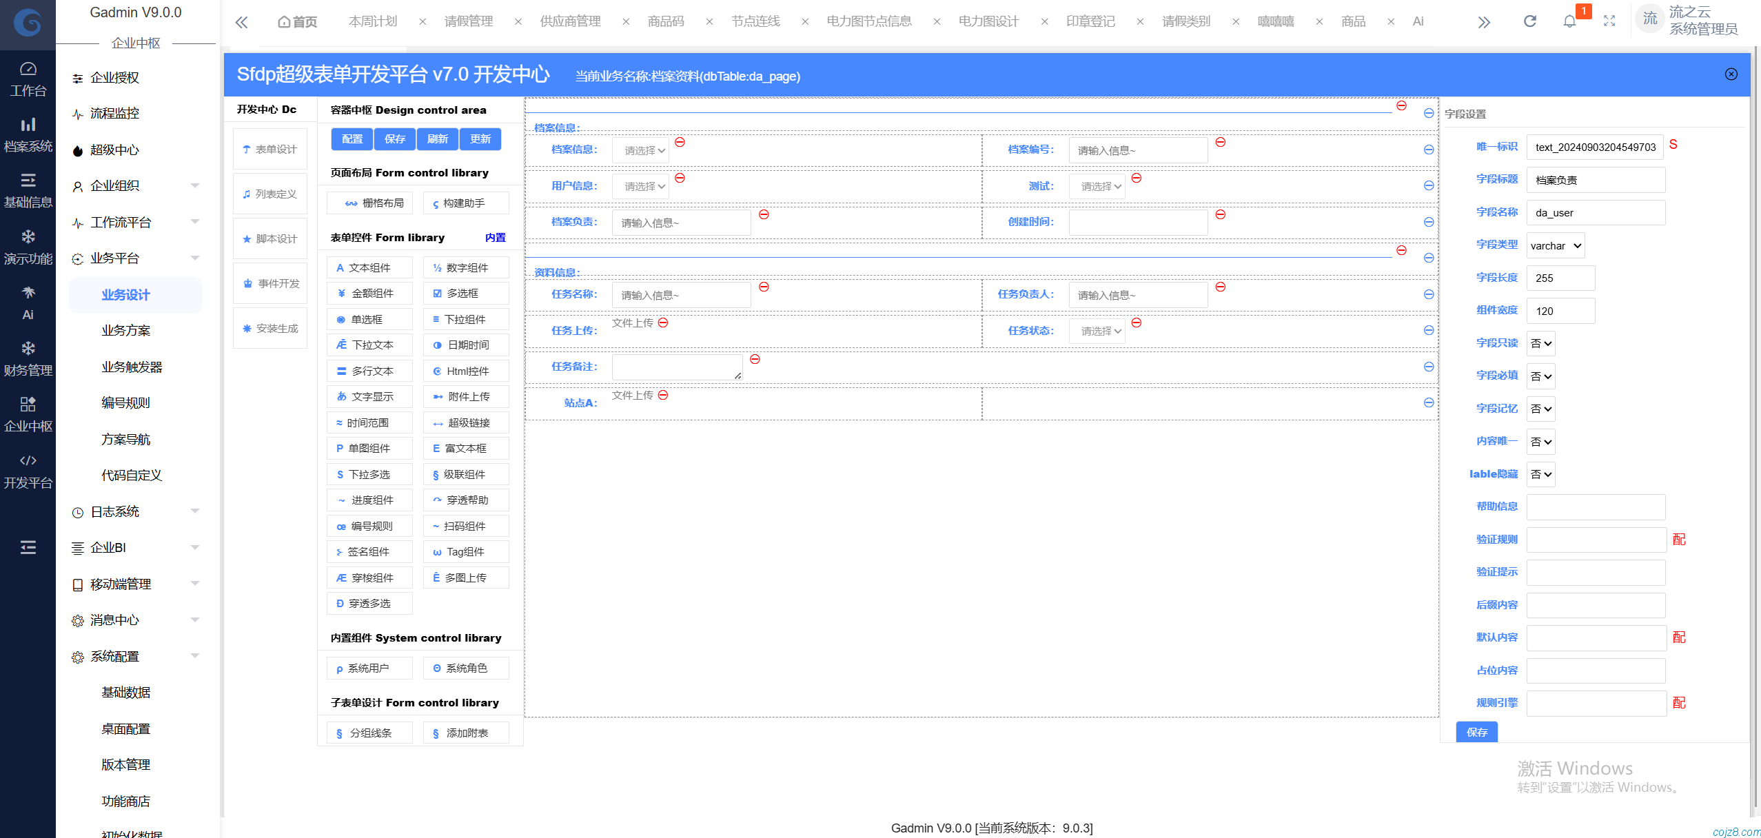Open the 字段必填 dropdown
Screen dimensions: 1761x838
(x=1540, y=376)
